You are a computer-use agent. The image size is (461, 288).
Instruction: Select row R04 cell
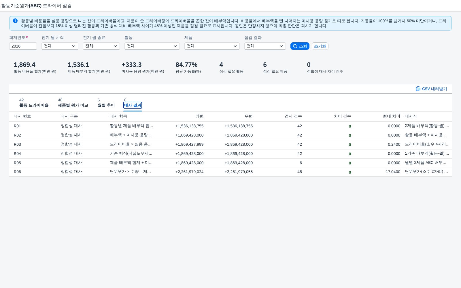tap(17, 154)
